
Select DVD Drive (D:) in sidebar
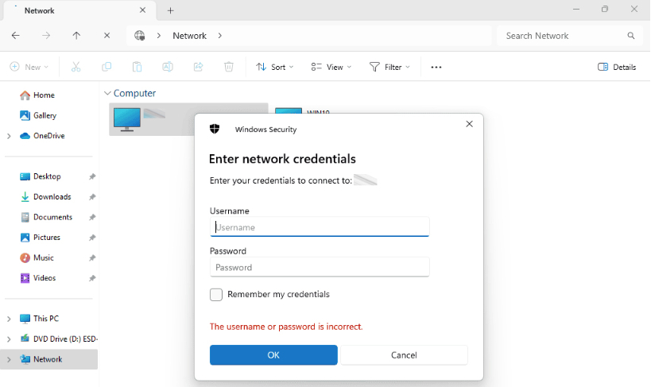click(59, 339)
